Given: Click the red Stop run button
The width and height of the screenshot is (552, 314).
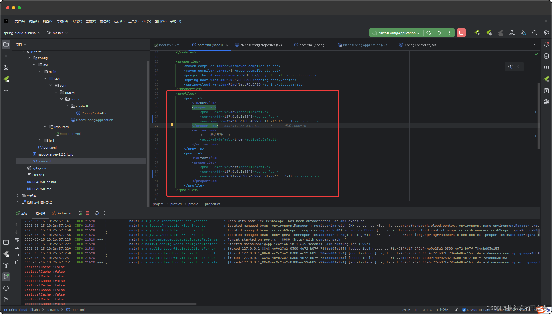Looking at the screenshot, I should pyautogui.click(x=461, y=33).
